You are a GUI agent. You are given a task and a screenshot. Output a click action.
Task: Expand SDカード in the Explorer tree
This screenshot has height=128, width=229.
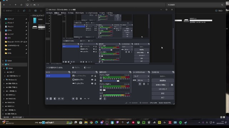point(5,72)
